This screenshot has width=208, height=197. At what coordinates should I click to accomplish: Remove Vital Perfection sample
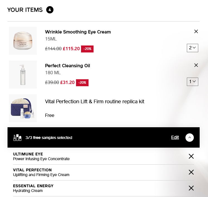(191, 172)
